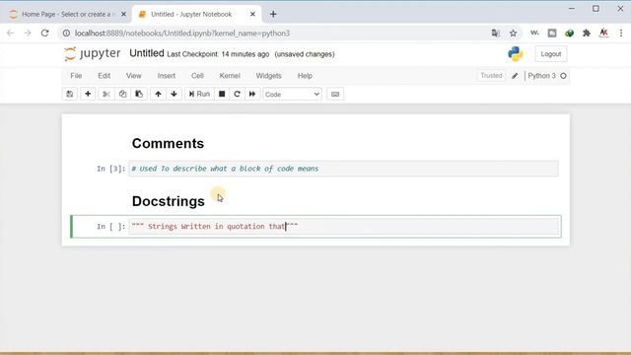Screen dimensions: 631x355
Task: Open the Help menu
Action: (x=305, y=76)
